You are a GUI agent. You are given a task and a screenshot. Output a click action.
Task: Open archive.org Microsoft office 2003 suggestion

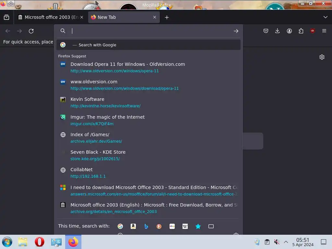[x=148, y=208]
